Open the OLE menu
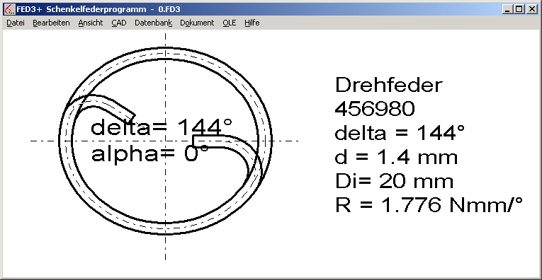 [x=229, y=23]
